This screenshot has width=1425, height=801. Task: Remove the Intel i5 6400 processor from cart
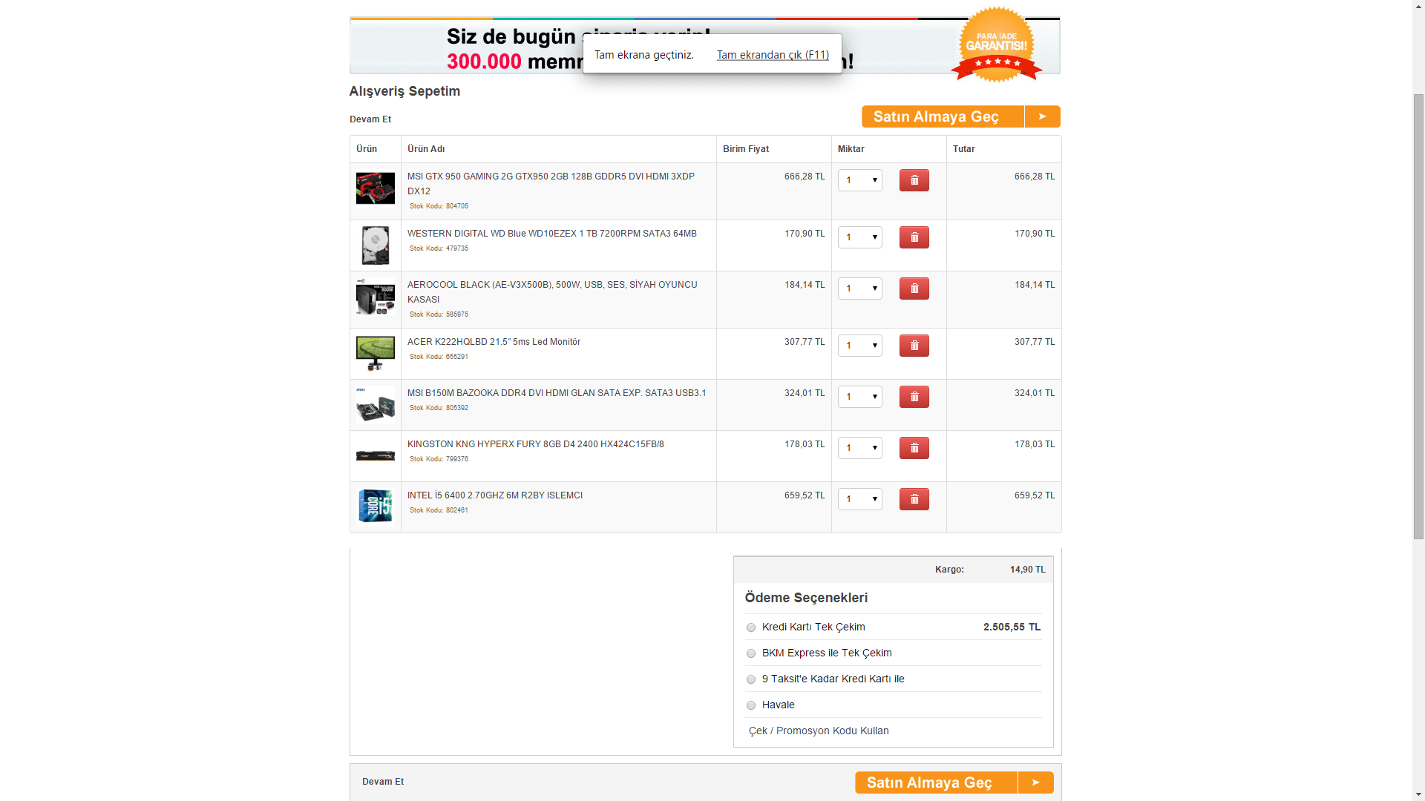(x=914, y=499)
